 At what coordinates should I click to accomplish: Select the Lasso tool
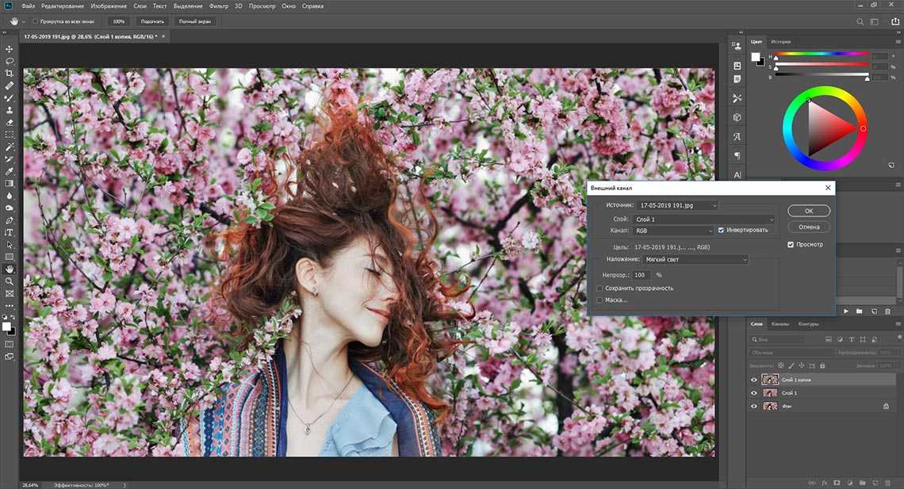pos(10,61)
